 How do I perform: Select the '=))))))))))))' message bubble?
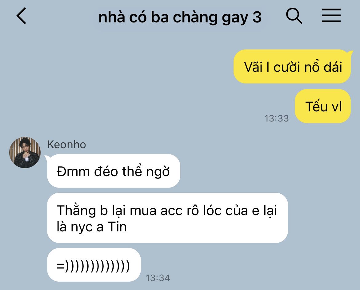tap(94, 265)
